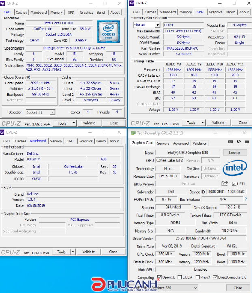Click the Module Size value 4 GBytes

click(x=239, y=25)
